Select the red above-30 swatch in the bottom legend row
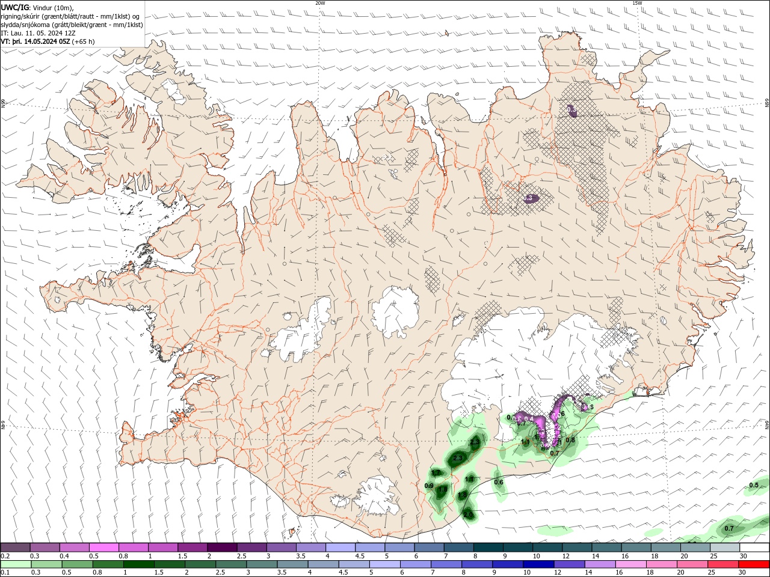Image resolution: width=770 pixels, height=577 pixels. (754, 564)
